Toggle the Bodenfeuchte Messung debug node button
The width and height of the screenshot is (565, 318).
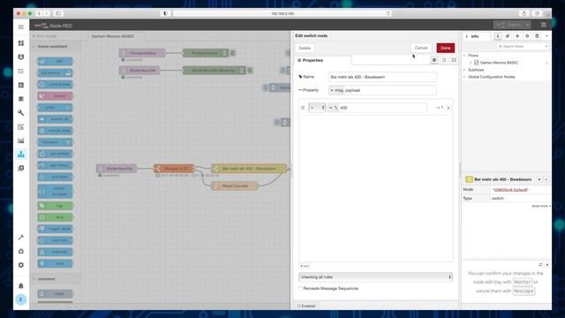250,71
